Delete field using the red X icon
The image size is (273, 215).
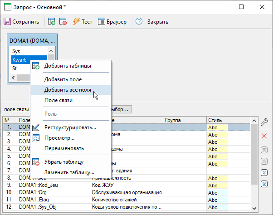click(264, 136)
